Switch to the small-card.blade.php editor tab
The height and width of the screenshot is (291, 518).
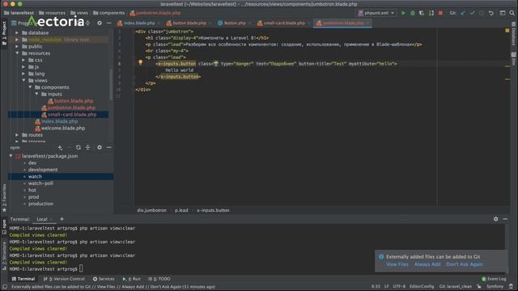[x=284, y=23]
